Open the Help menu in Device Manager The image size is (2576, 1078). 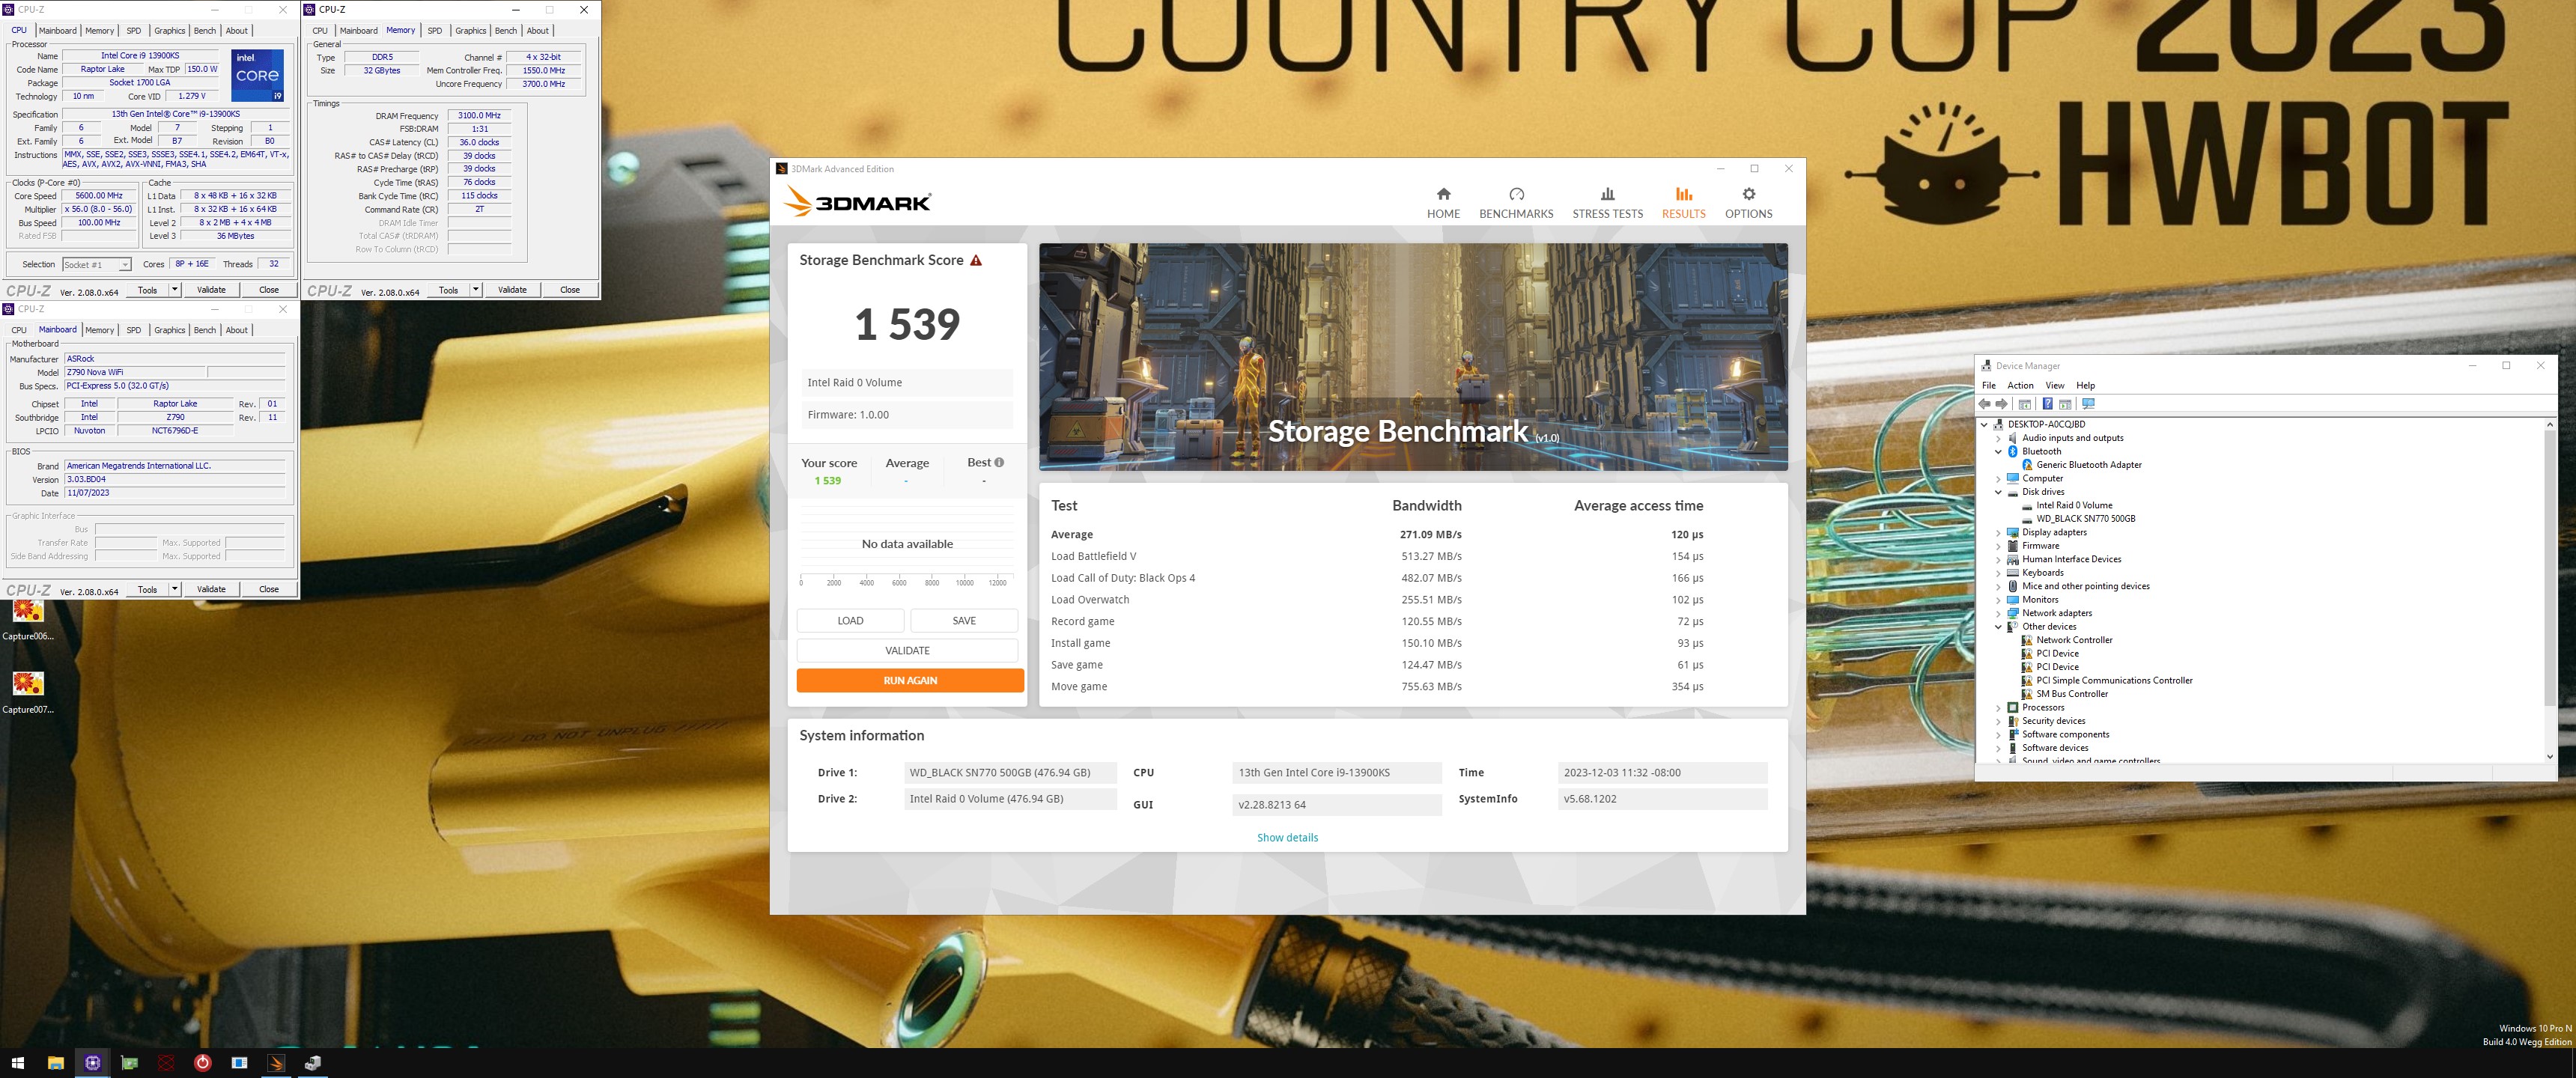(x=2085, y=386)
